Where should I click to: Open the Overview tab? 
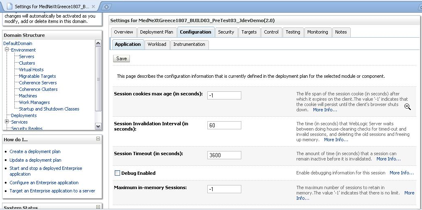point(124,32)
